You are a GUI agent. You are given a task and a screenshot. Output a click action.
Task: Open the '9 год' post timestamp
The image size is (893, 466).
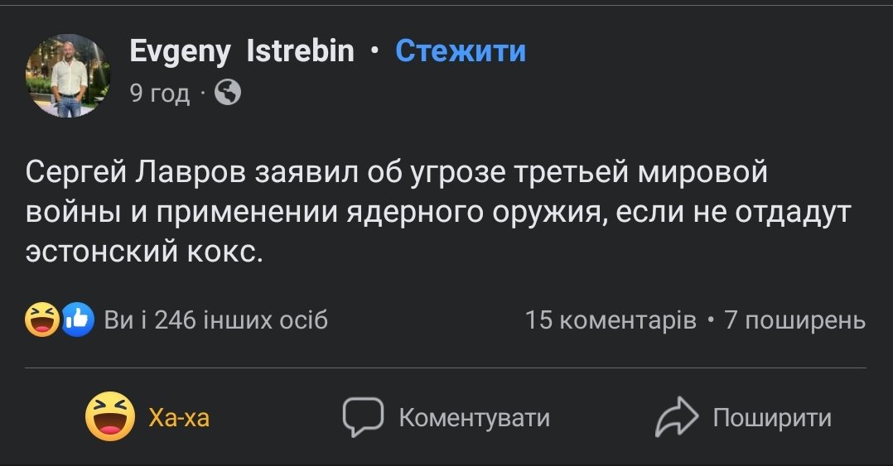tap(160, 94)
